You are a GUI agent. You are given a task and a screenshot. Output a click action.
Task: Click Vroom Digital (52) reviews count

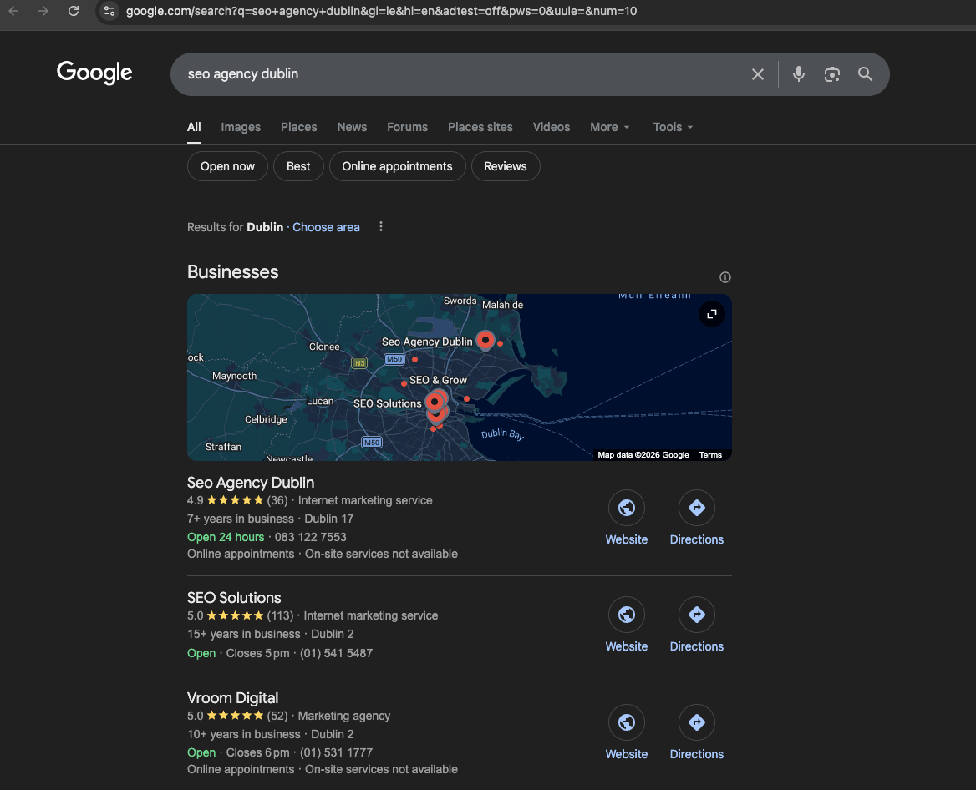[277, 716]
